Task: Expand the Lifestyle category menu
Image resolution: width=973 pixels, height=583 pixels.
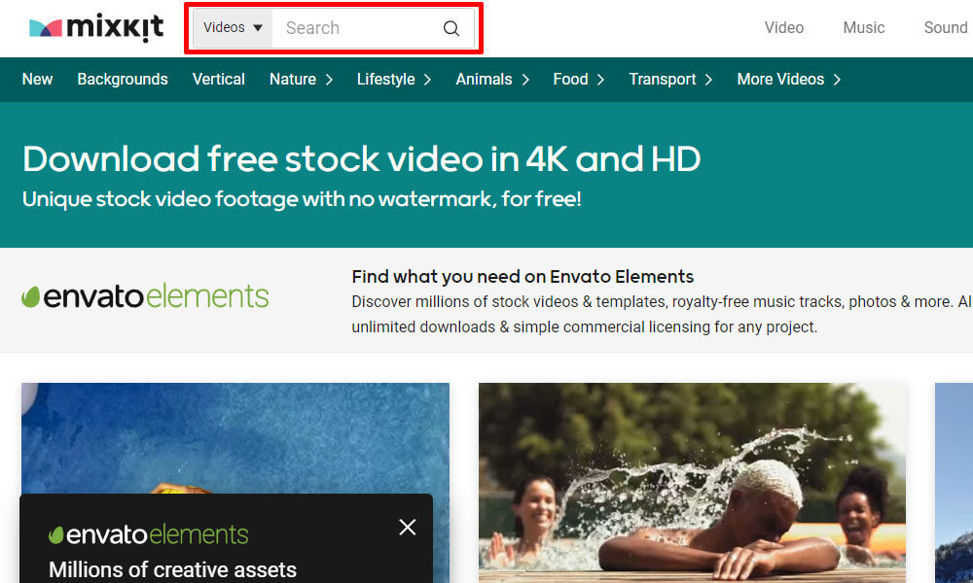Action: 394,80
